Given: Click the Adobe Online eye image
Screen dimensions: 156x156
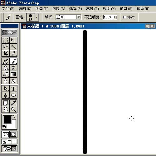Looking at the screenshot, I should 9,32.
